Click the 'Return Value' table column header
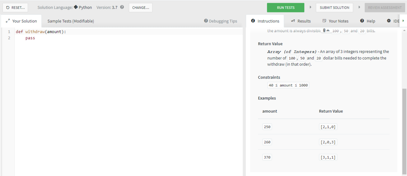Image resolution: width=407 pixels, height=176 pixels. tap(331, 111)
